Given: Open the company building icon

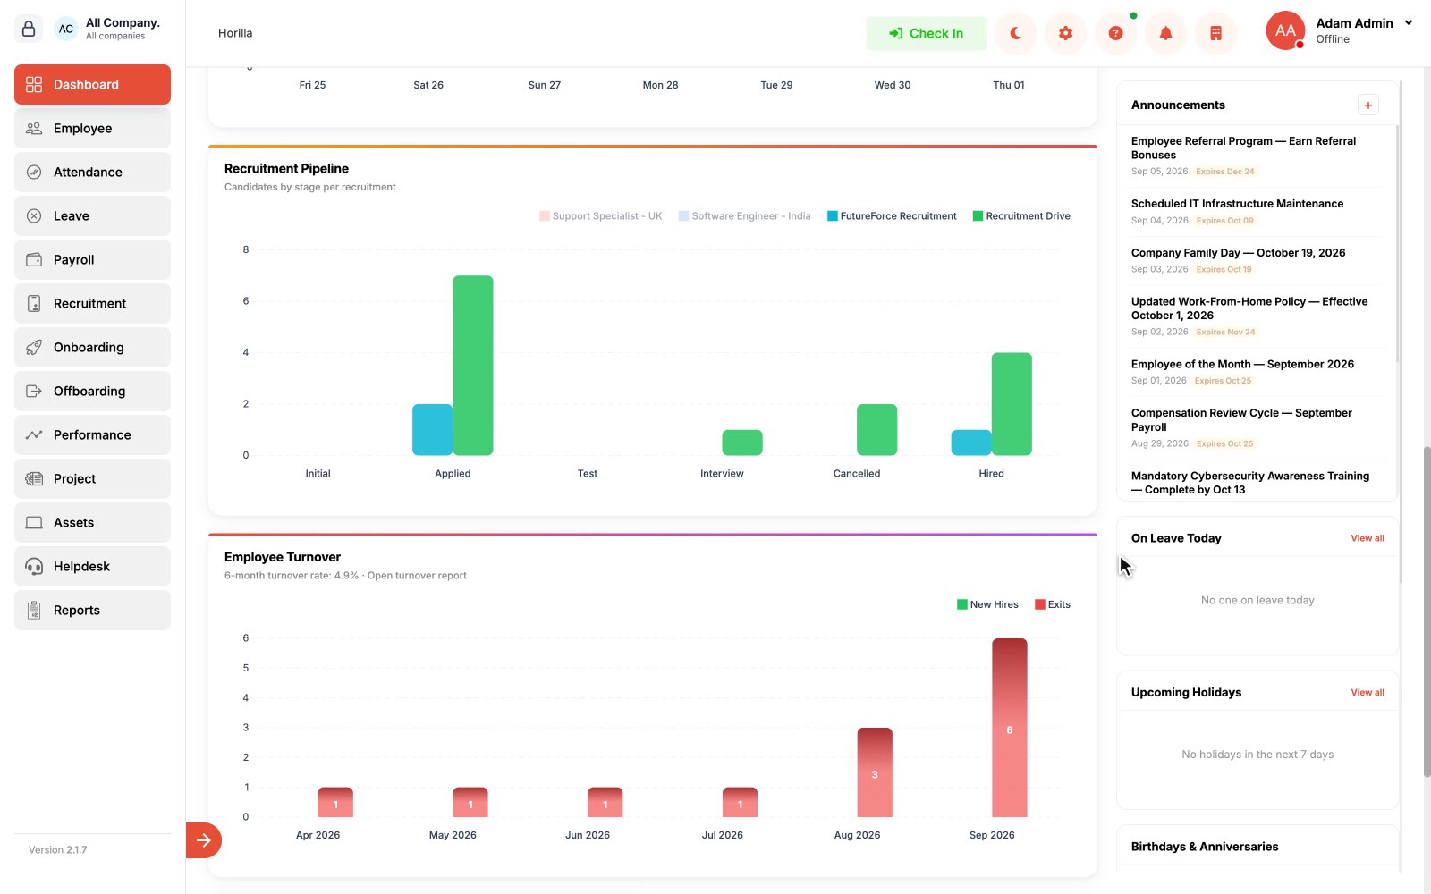Looking at the screenshot, I should [1215, 33].
